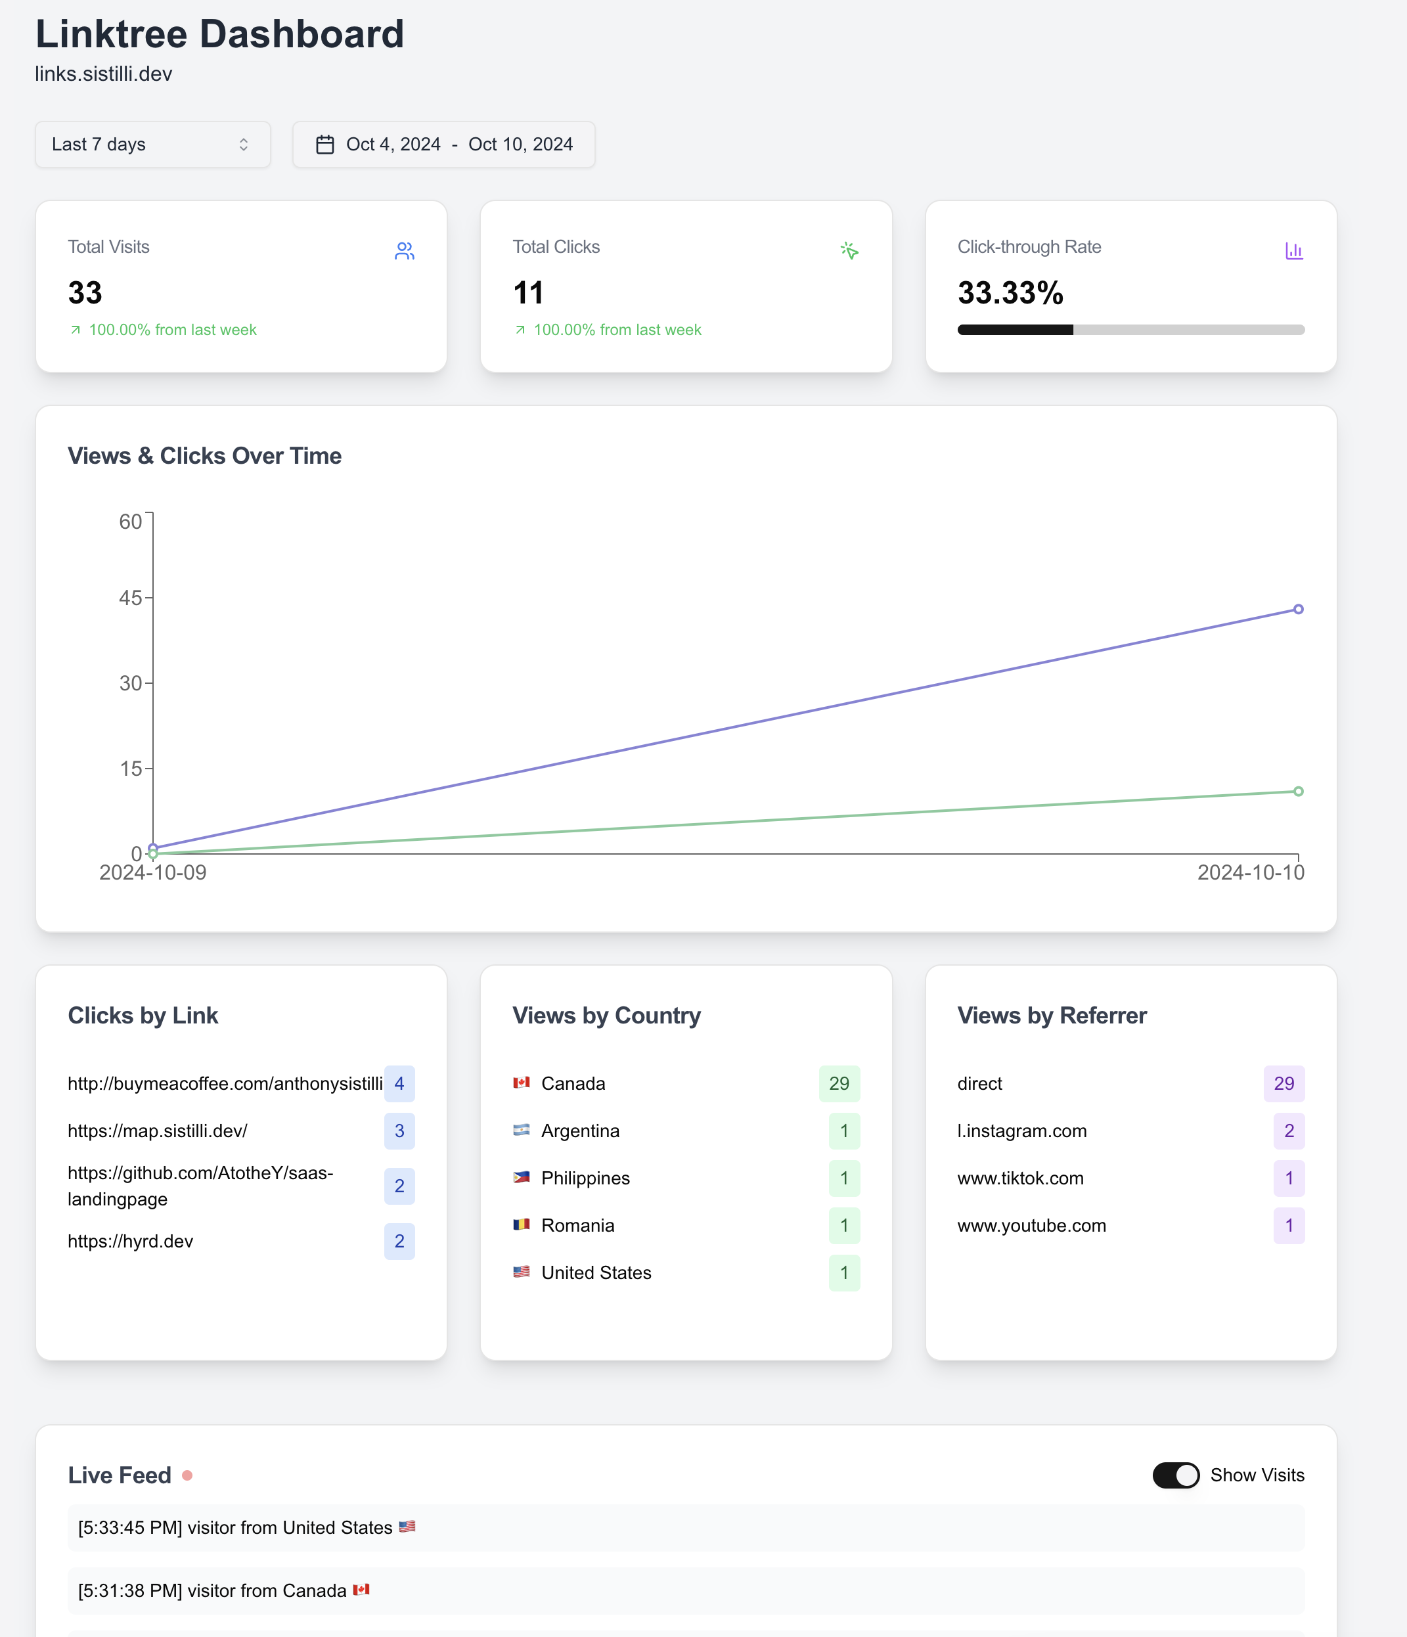Click the buymeacoffee.com/anthonysistilli link
This screenshot has height=1637, width=1407.
tap(225, 1083)
